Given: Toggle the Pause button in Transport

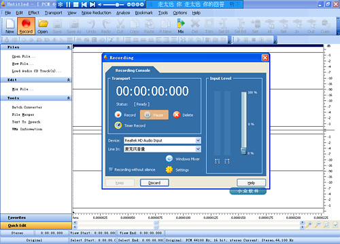Looking at the screenshot, I should tap(154, 115).
